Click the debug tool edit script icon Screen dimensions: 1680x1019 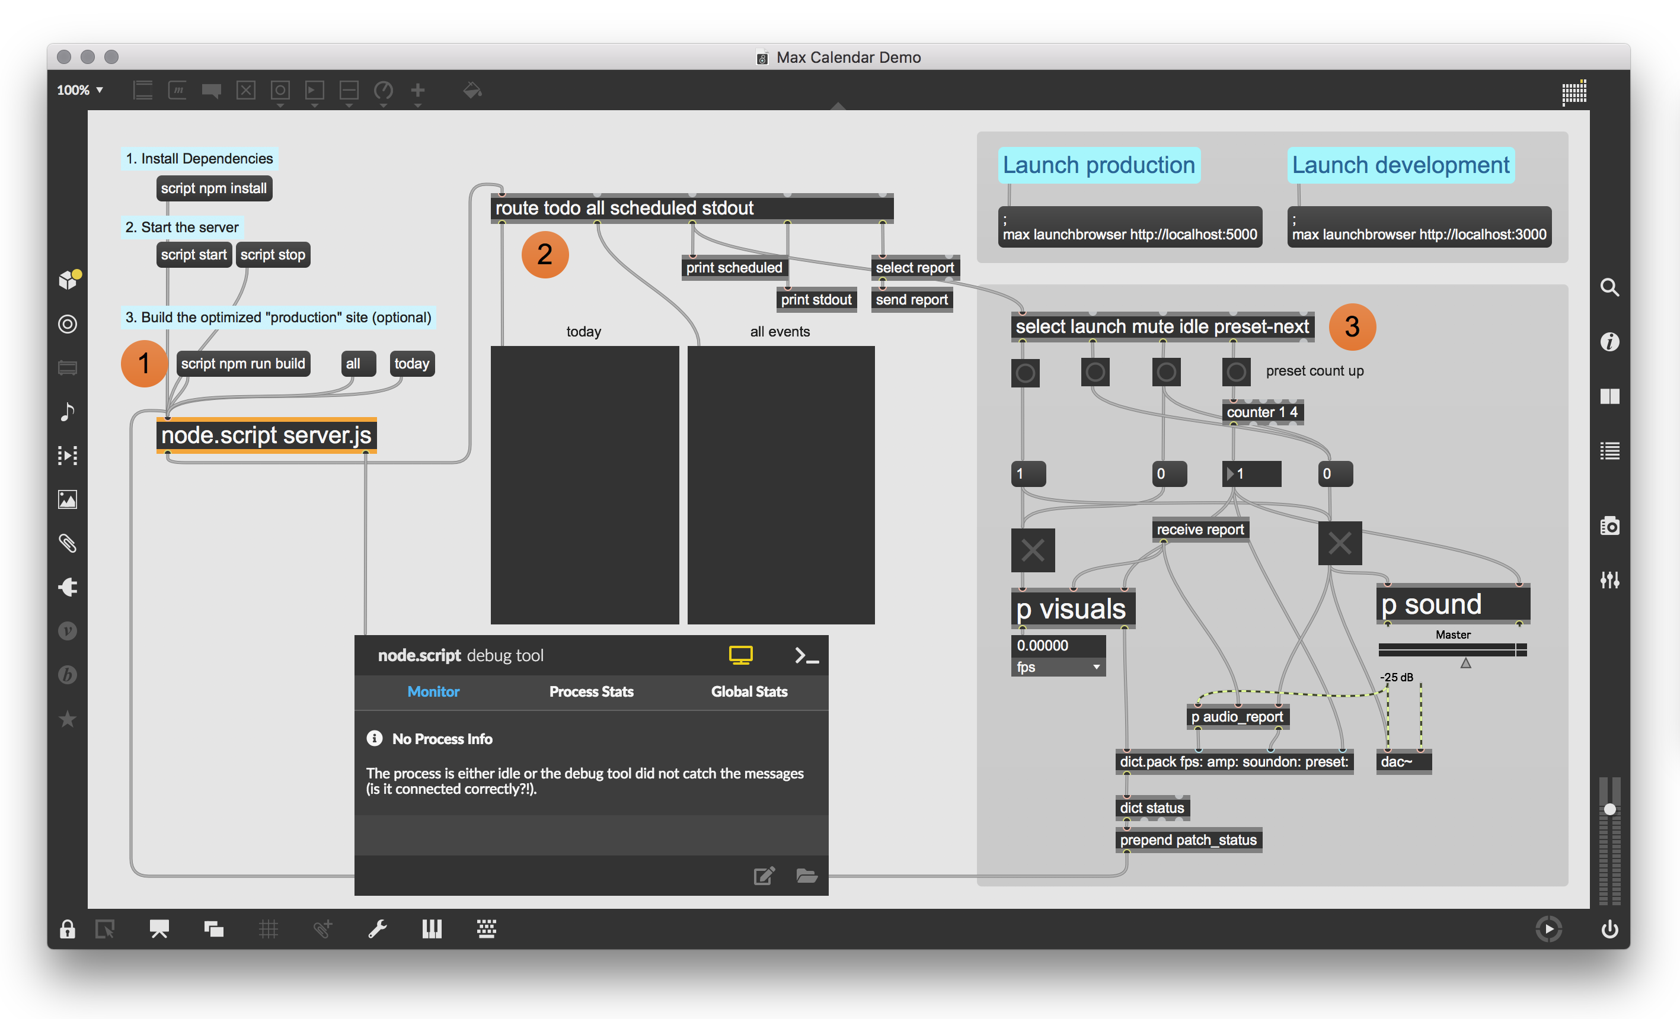[x=764, y=875]
